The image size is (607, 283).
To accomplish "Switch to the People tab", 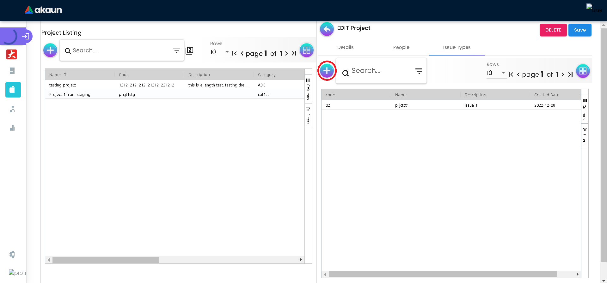I will pos(401,47).
